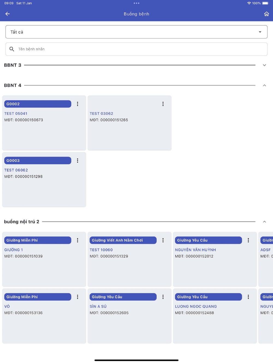Go back using the arrow icon
Screen dimensions: 273x363
click(x=7, y=14)
